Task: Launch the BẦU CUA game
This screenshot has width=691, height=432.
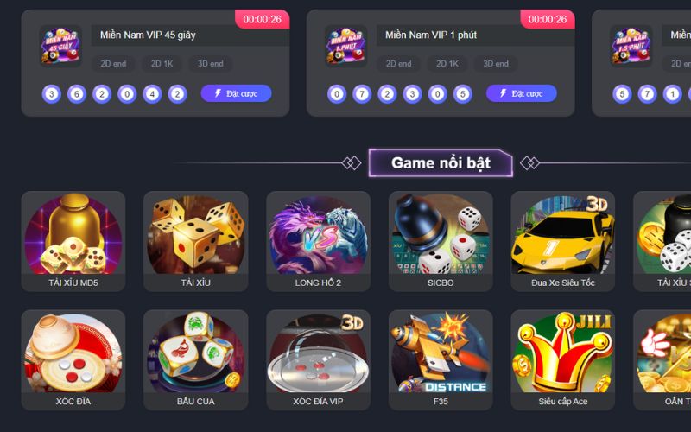Action: (x=196, y=359)
